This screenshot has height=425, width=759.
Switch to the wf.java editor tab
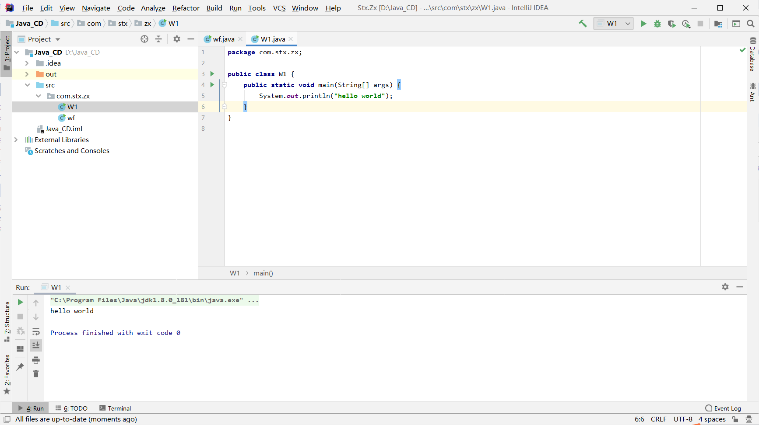tap(223, 39)
